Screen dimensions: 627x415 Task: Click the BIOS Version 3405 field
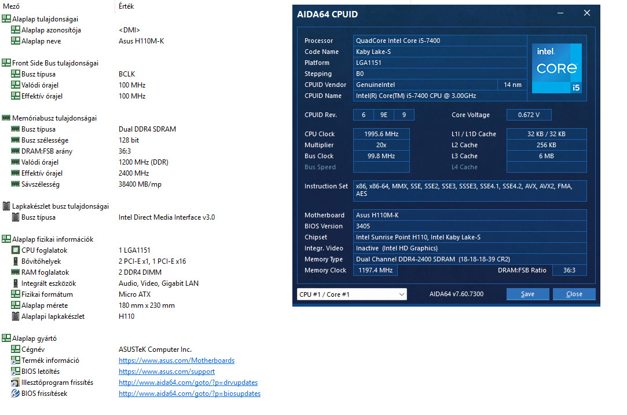coord(470,226)
